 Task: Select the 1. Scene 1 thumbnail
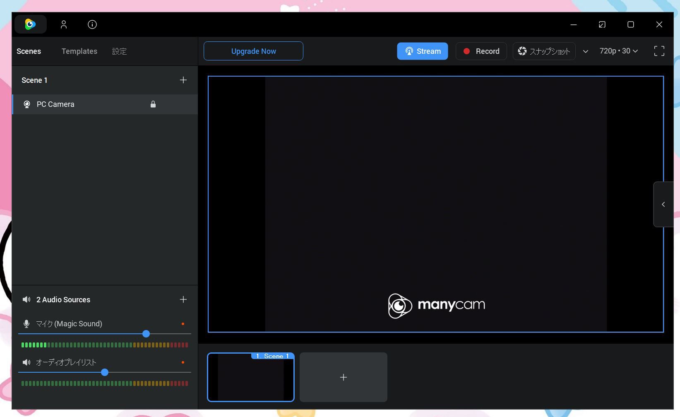point(251,377)
